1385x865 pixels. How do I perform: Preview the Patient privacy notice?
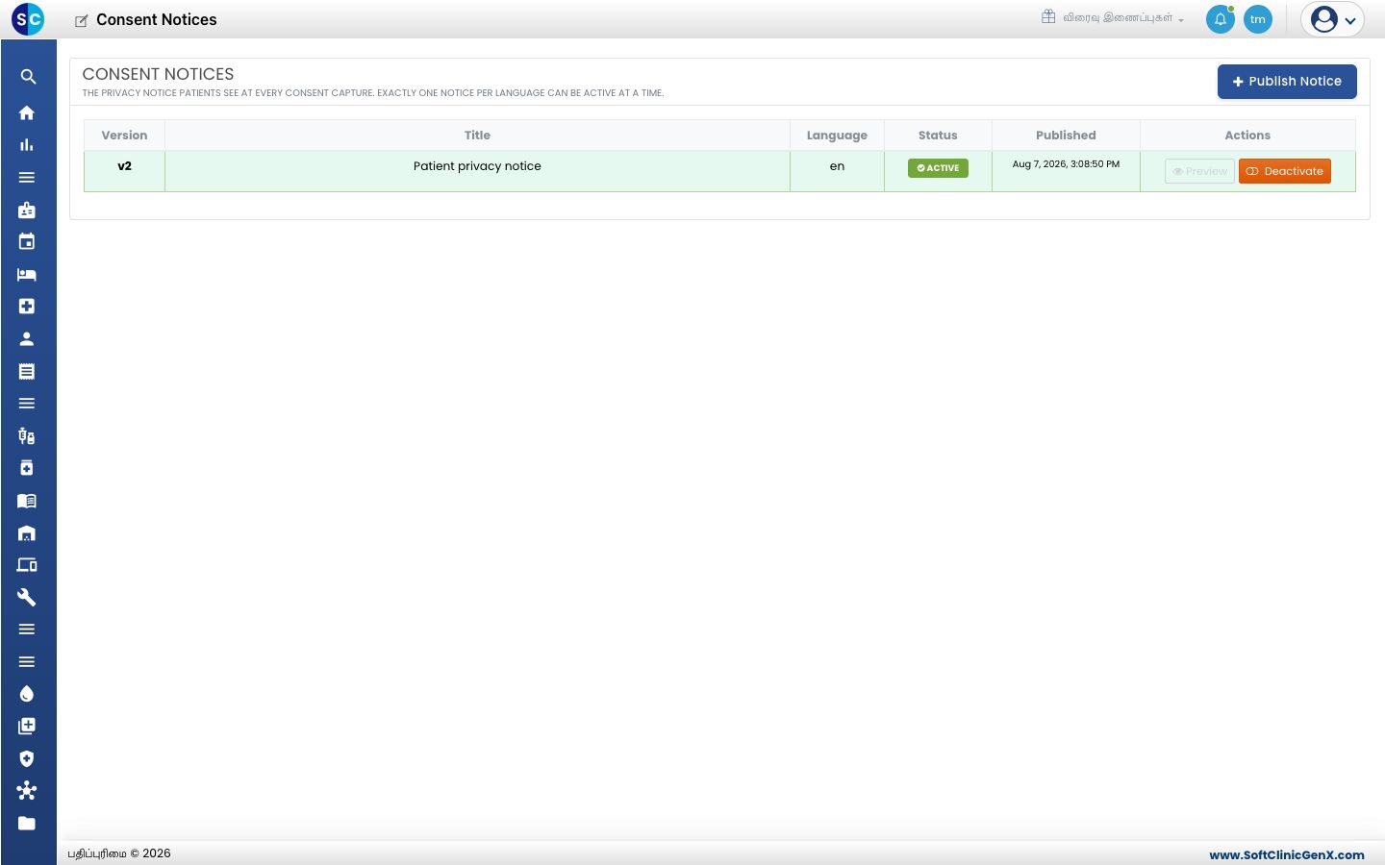tap(1199, 171)
